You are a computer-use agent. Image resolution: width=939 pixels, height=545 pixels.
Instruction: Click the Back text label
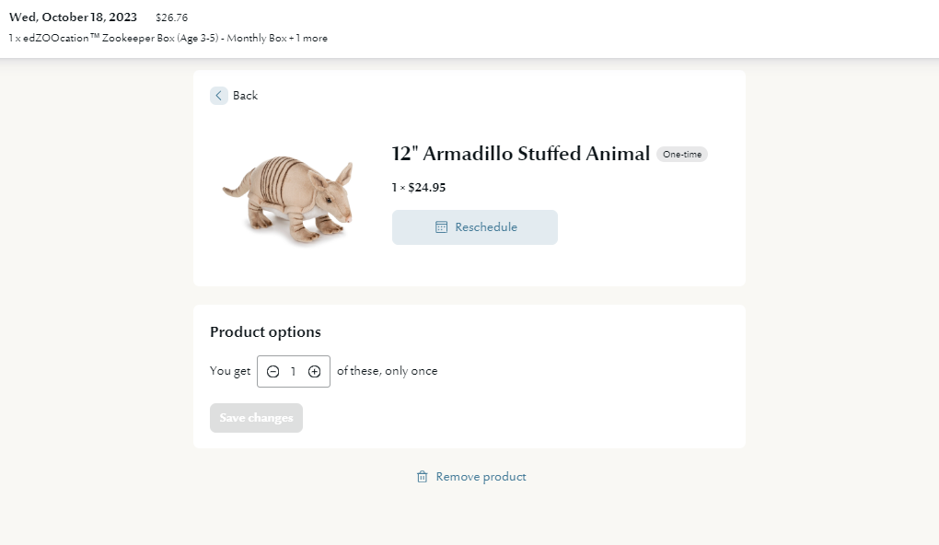point(245,96)
